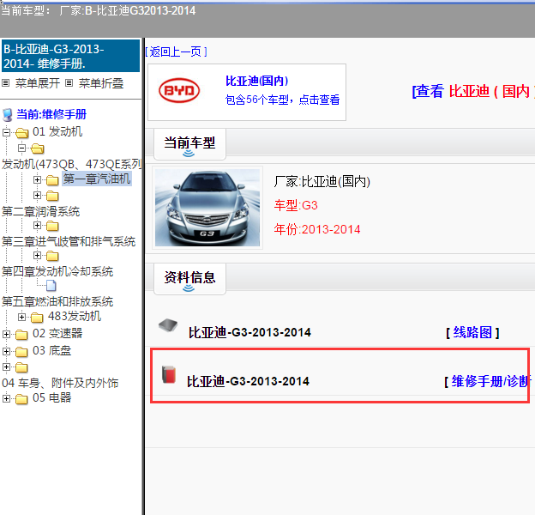
Task: Click the 第二章润滑系统 folder icon
Action: tap(52, 196)
